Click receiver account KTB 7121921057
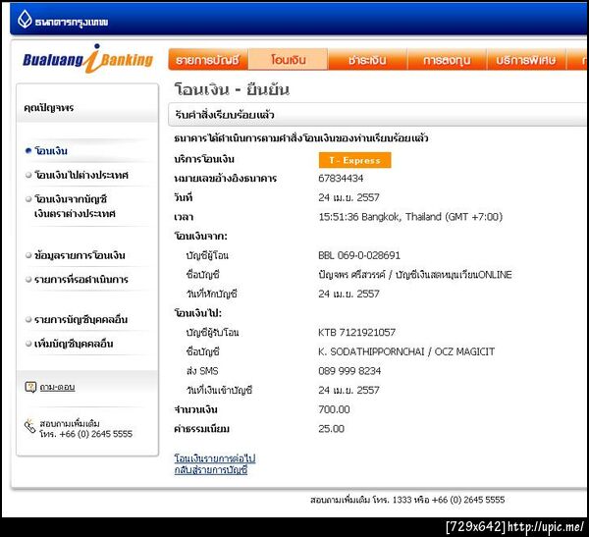The image size is (589, 537). tap(357, 333)
